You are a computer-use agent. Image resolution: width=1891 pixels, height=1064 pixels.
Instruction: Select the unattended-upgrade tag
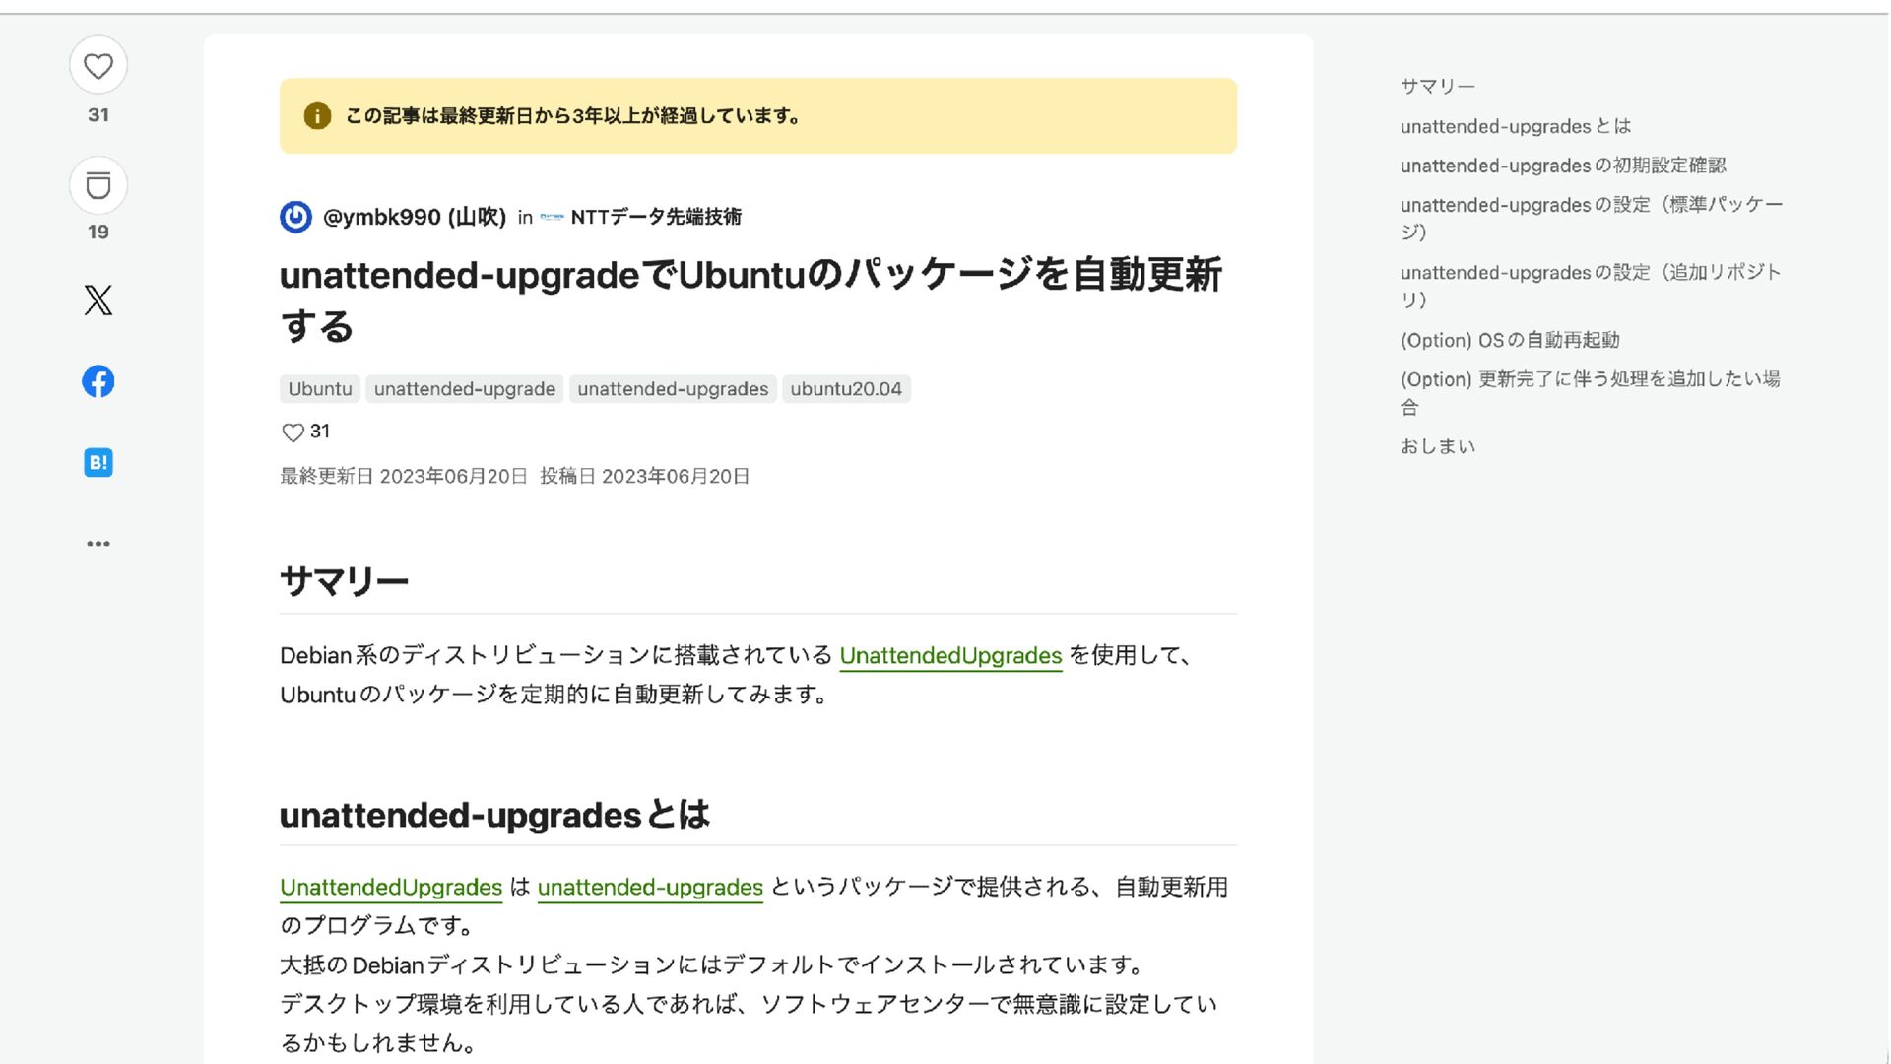[x=465, y=389]
